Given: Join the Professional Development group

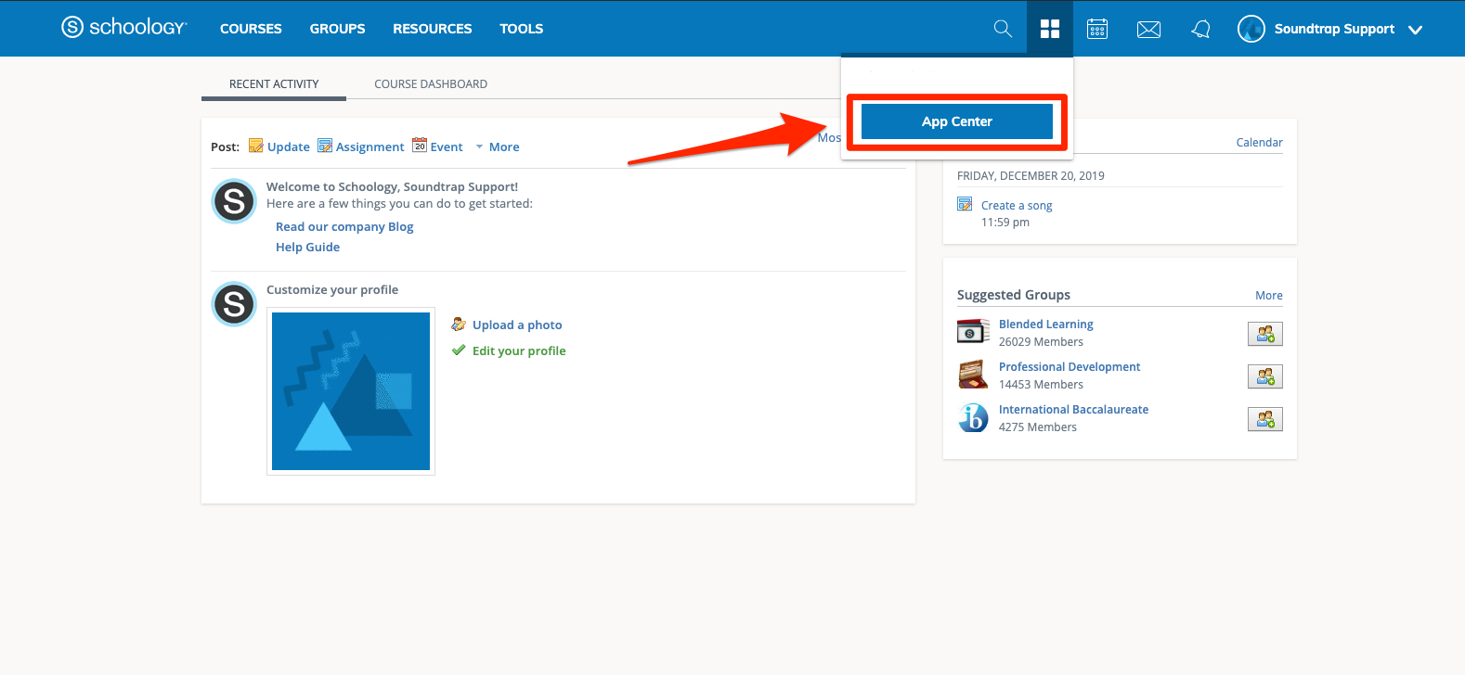Looking at the screenshot, I should [1265, 376].
